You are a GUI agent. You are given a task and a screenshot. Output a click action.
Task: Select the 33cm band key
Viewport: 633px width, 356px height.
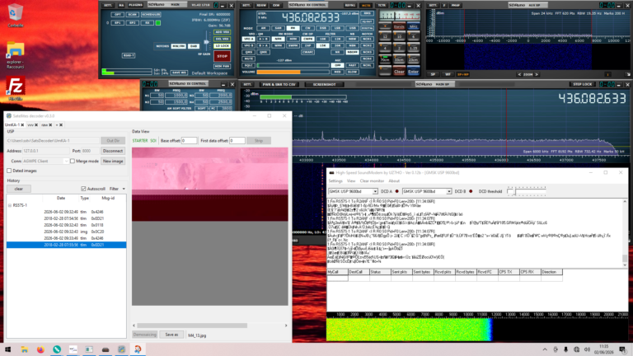399,59
